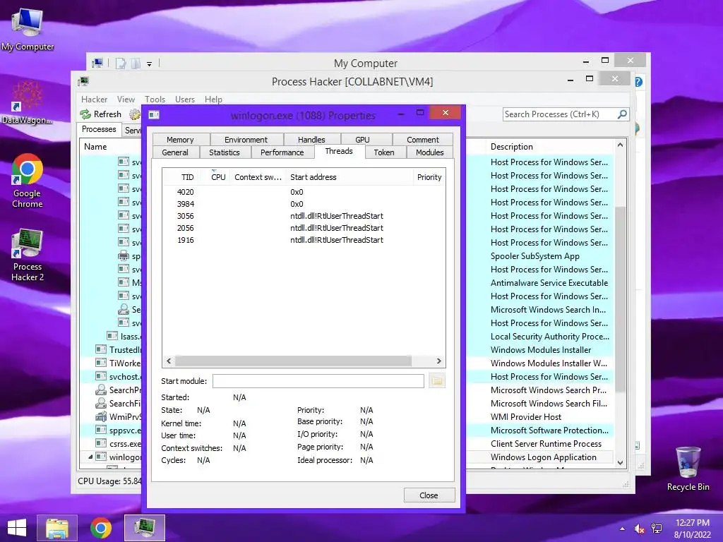Click the Search indexer process icon next to Se

click(x=123, y=309)
